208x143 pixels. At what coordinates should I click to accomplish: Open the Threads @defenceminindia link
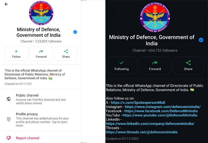coord(142,132)
